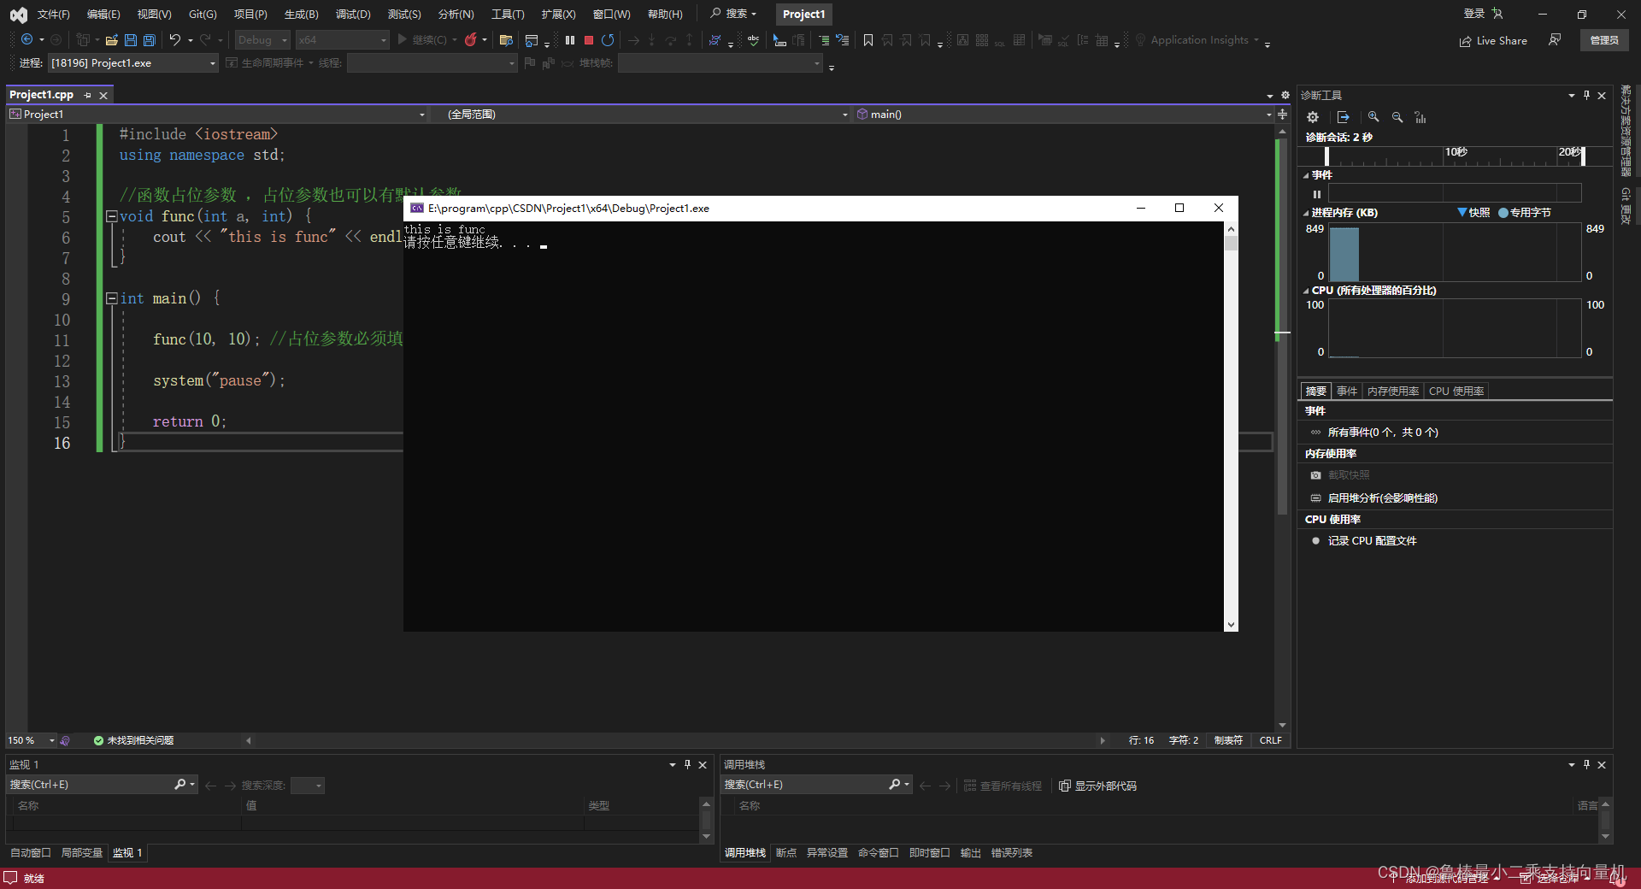Open the File (文件) menu
Screen dimensions: 1641x889
tap(53, 14)
